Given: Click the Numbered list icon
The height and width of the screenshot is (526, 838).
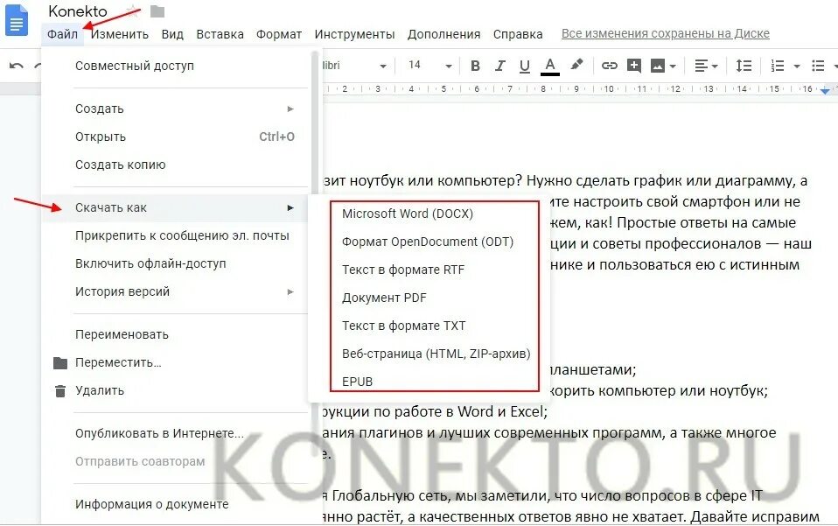Looking at the screenshot, I should pyautogui.click(x=777, y=66).
